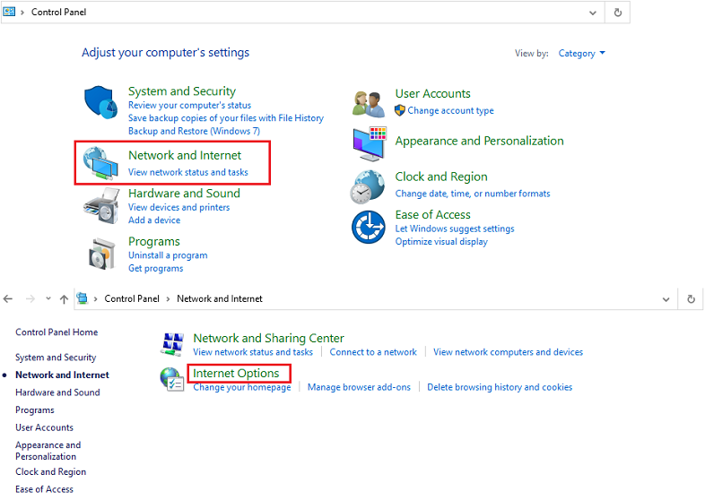Viewport: 705px width, 500px height.
Task: Click the top window refresh icon
Action: tap(618, 13)
